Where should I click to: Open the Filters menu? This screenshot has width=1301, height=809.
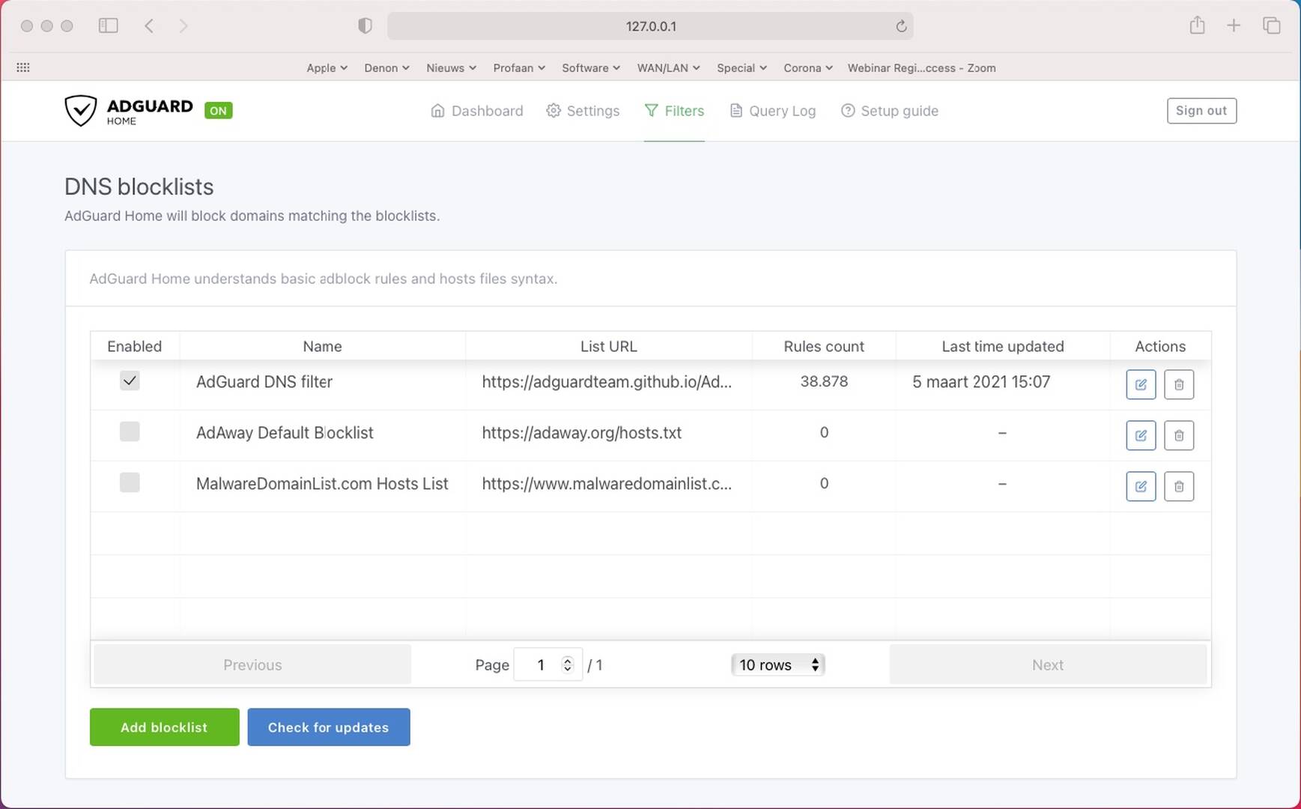pos(674,111)
